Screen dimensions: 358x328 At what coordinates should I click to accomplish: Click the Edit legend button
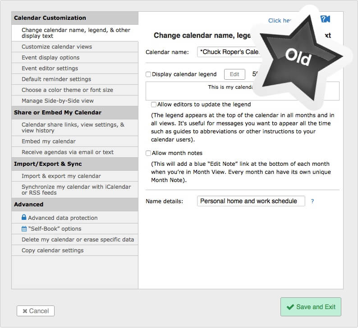pos(234,74)
